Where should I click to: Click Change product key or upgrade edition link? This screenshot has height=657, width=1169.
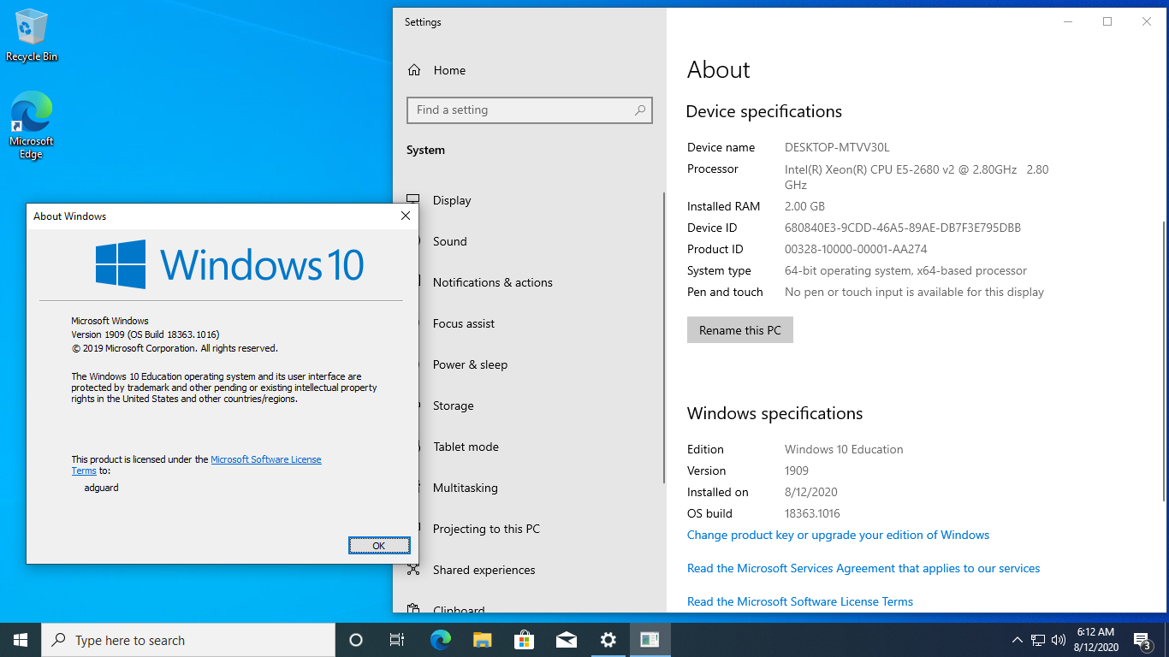tap(838, 535)
